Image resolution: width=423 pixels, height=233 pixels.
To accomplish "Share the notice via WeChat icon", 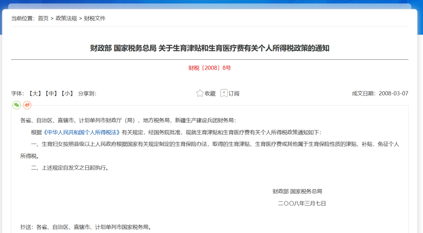I will point(16,105).
